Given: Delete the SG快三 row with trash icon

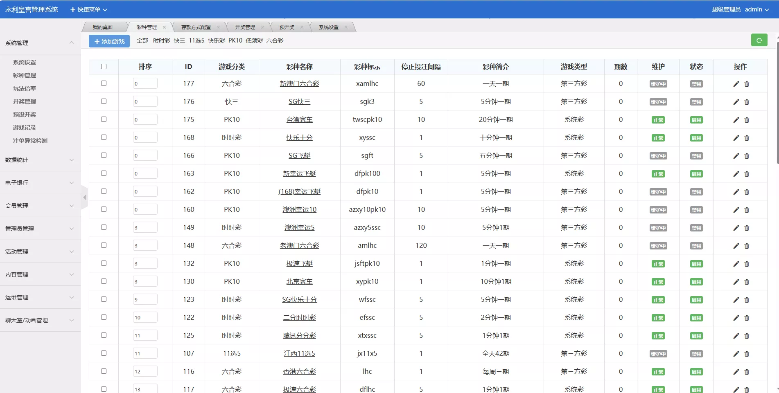Looking at the screenshot, I should [x=747, y=102].
